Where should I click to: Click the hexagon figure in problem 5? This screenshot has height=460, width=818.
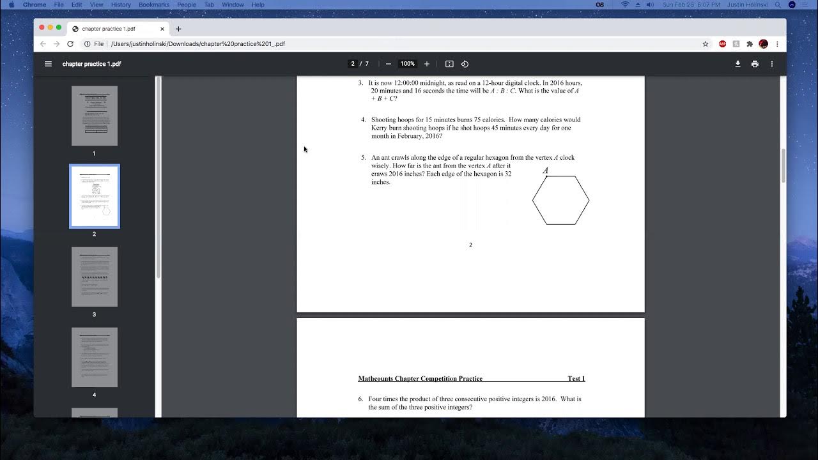pos(561,200)
